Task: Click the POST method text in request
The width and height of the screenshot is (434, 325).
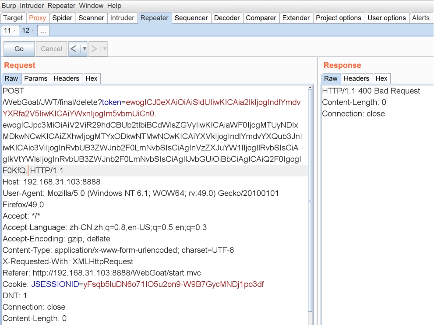Action: tap(13, 91)
